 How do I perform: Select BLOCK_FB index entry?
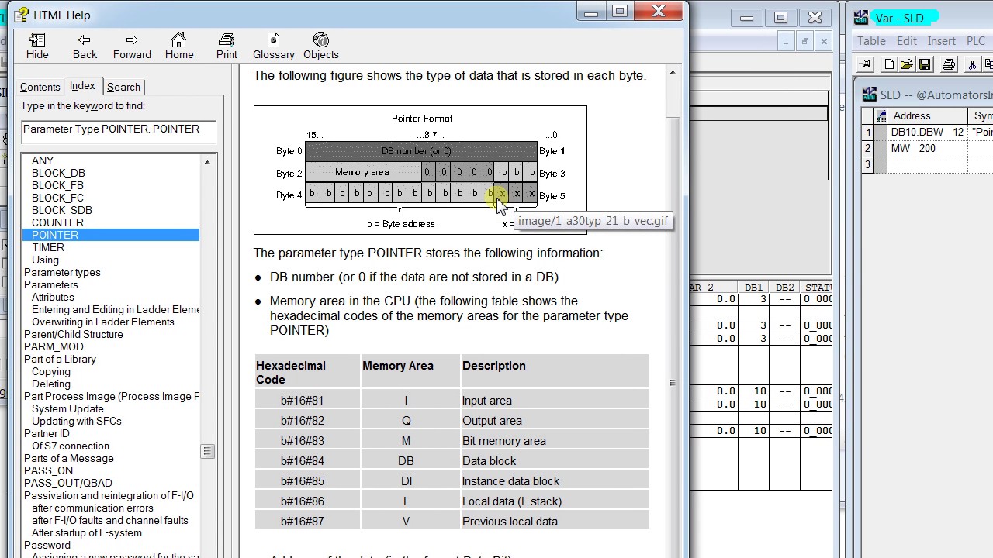[57, 185]
